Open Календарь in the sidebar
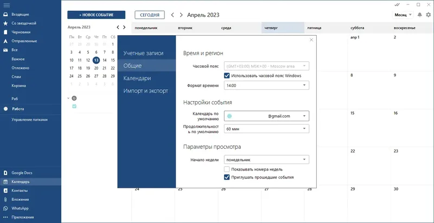The height and width of the screenshot is (223, 434). tap(30, 182)
